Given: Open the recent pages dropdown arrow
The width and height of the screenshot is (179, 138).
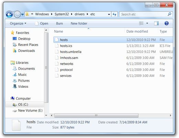Looking at the screenshot, I should 23,14.
